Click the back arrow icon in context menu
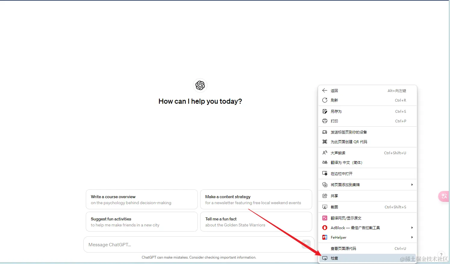Viewport: 450px width, 264px height. [325, 91]
